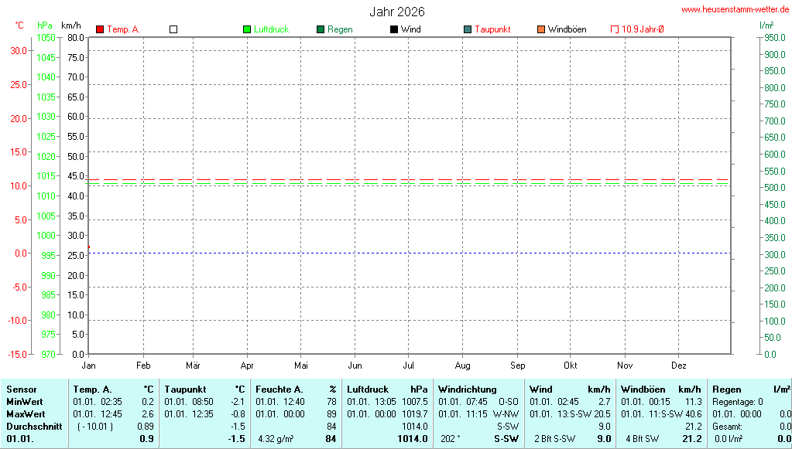The image size is (792, 449).
Task: Click the empty white legend box
Action: tap(173, 29)
